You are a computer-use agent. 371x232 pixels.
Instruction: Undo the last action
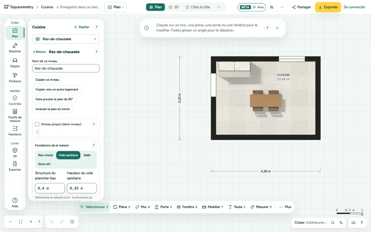(x=52, y=222)
